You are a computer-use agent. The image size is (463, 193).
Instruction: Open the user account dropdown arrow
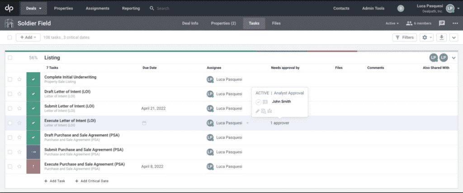coord(458,9)
